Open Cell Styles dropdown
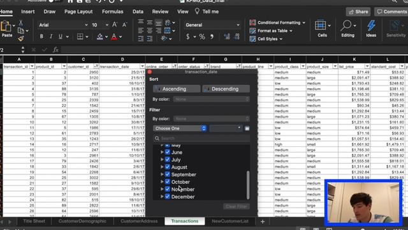This screenshot has height=230, width=408. 266,39
